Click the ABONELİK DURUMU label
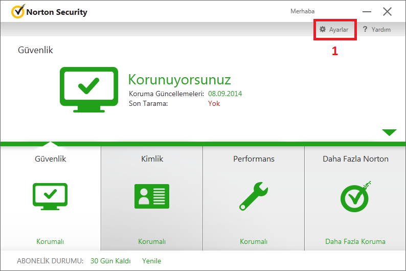The height and width of the screenshot is (271, 406). click(50, 261)
